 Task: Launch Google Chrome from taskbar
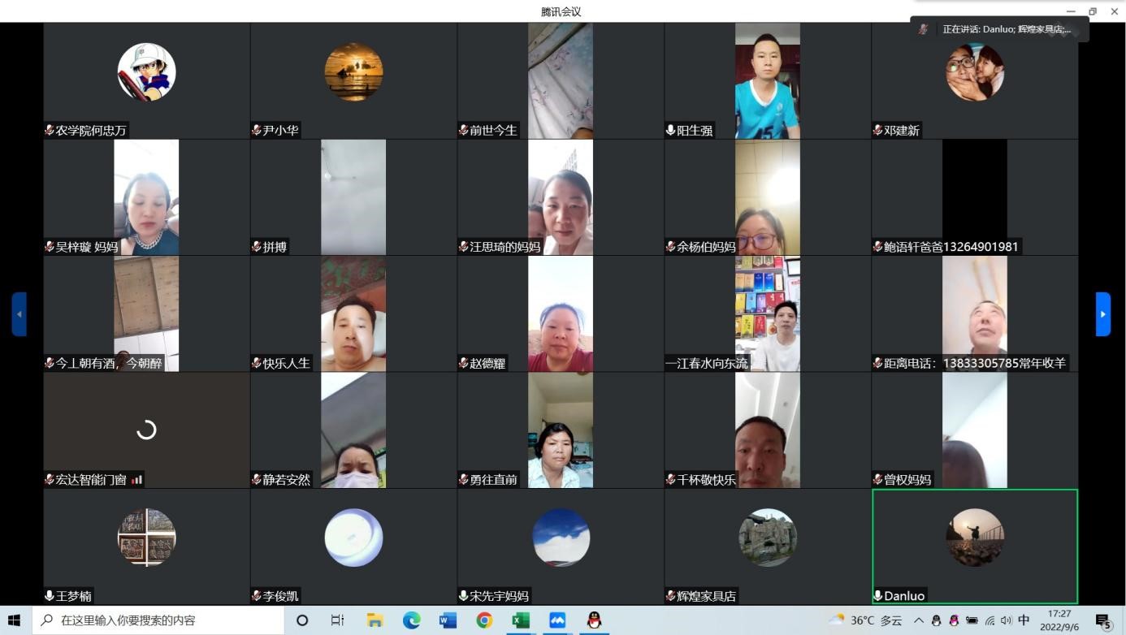pyautogui.click(x=484, y=620)
